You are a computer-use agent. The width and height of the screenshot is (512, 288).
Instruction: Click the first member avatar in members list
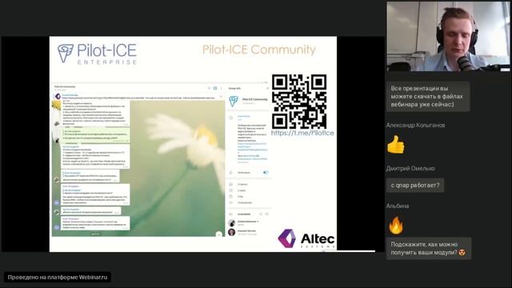click(x=231, y=223)
